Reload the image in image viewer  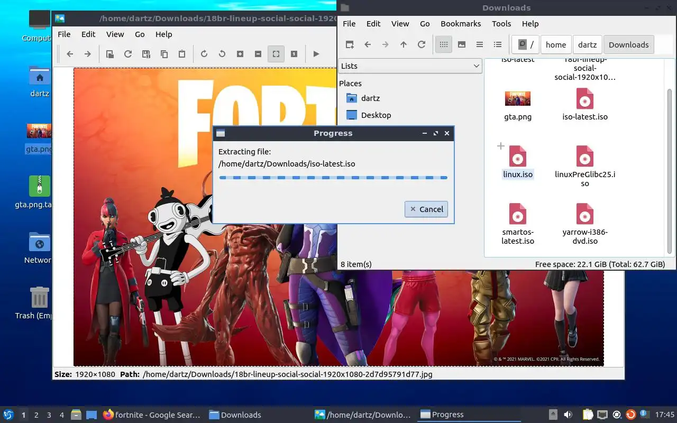click(128, 54)
